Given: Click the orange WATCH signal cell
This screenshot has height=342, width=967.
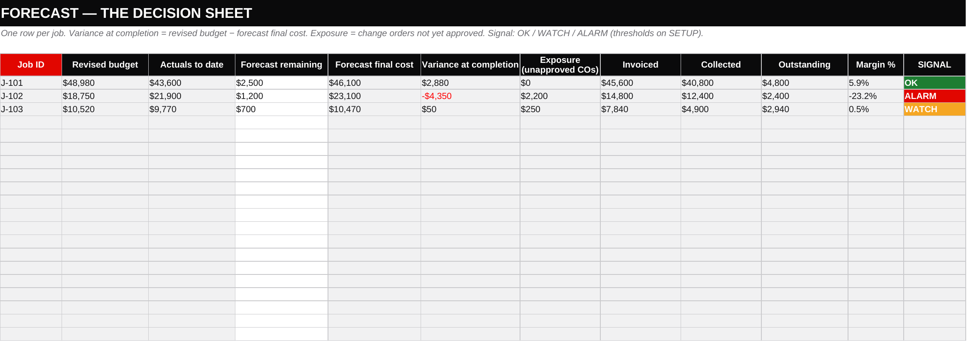Looking at the screenshot, I should click(934, 109).
